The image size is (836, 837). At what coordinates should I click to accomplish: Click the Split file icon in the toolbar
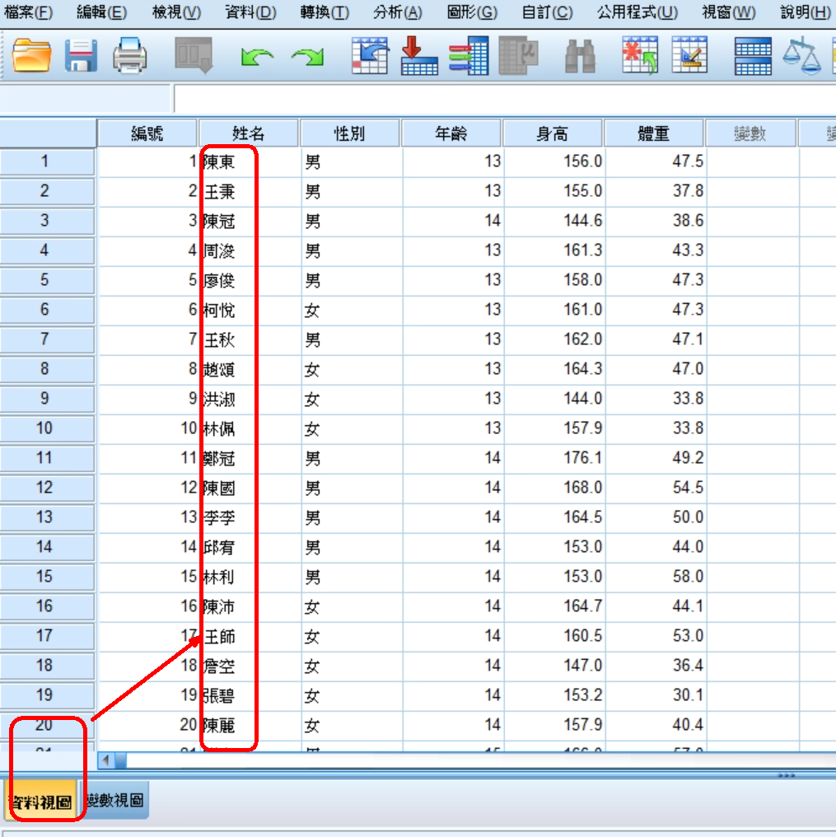point(753,57)
